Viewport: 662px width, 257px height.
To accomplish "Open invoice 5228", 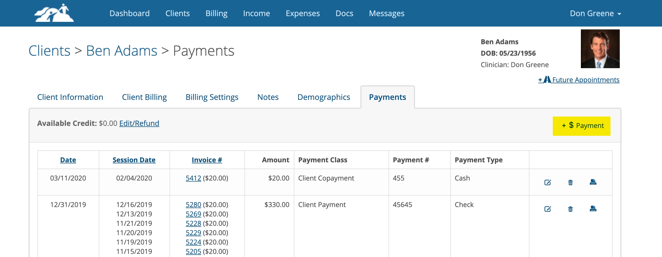I will coord(193,223).
